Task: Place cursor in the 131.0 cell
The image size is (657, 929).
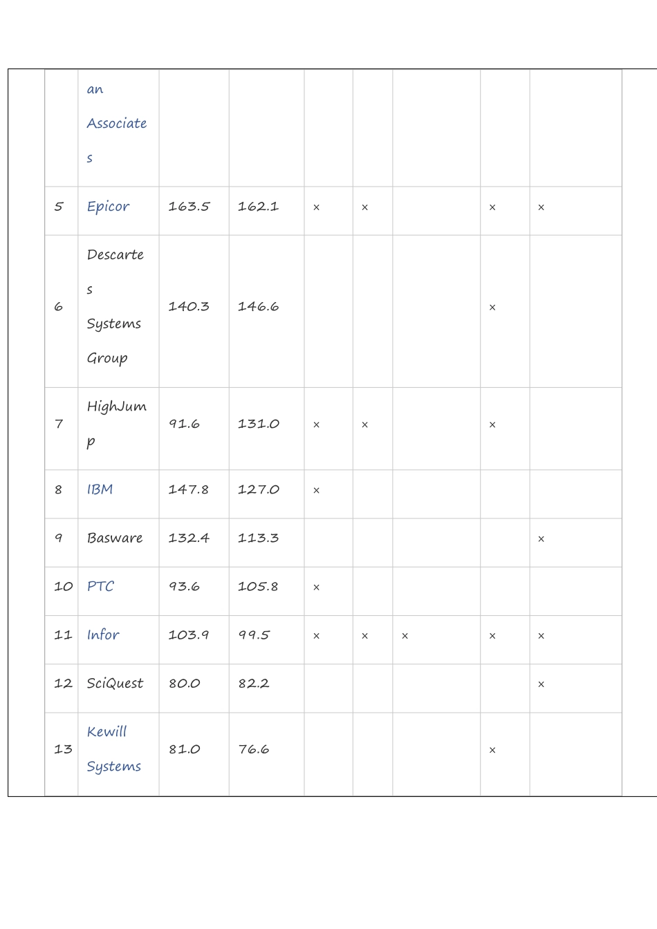Action: click(258, 424)
